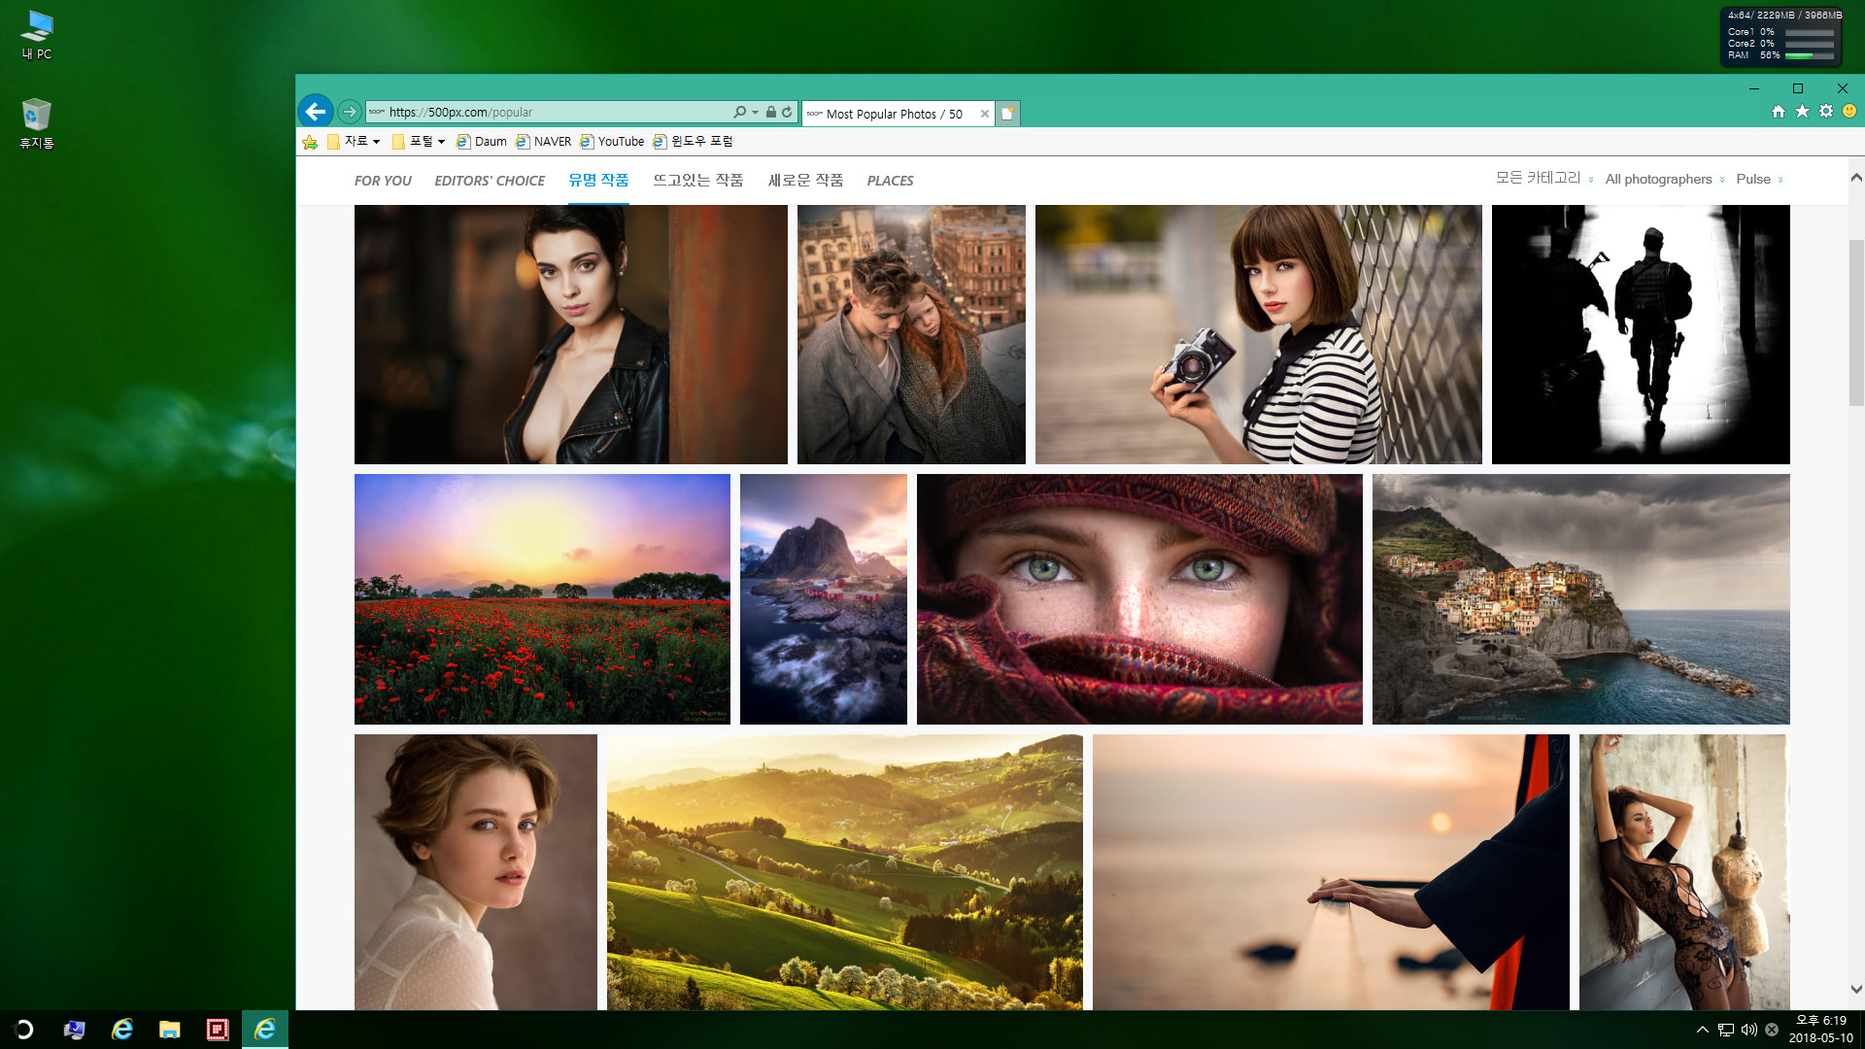Open the 휴지통 recycle bin icon
Screen dimensions: 1865x1049
[x=37, y=123]
